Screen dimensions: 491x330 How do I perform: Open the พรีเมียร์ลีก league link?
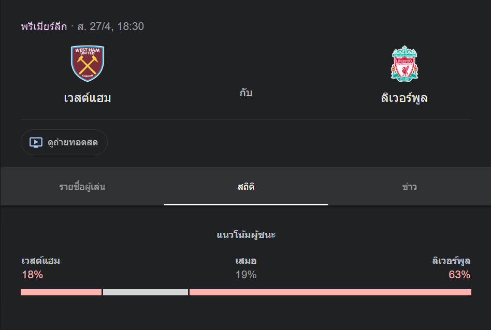pos(44,26)
